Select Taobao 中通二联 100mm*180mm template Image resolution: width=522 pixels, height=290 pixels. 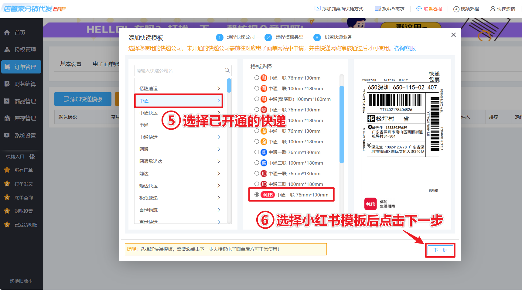pyautogui.click(x=257, y=88)
